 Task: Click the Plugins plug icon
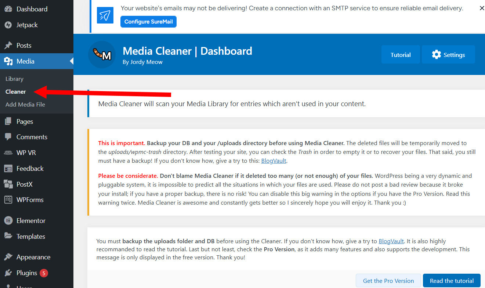point(8,273)
